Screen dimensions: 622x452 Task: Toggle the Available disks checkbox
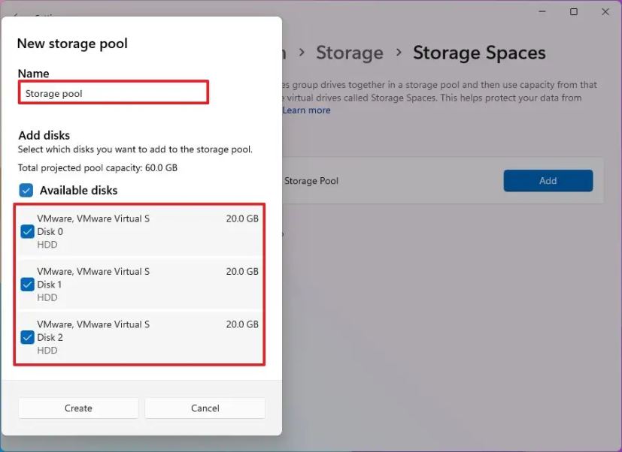[x=26, y=190]
